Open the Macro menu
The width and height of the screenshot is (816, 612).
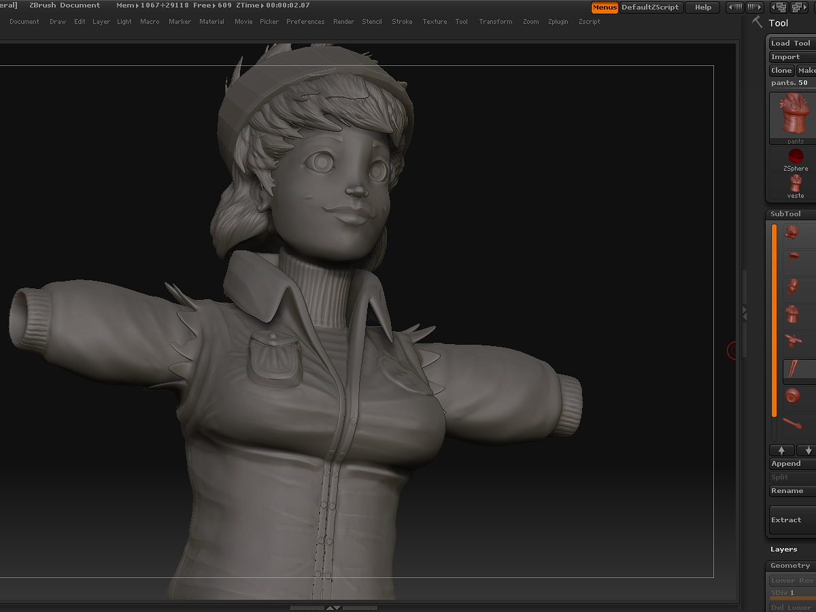(x=150, y=22)
